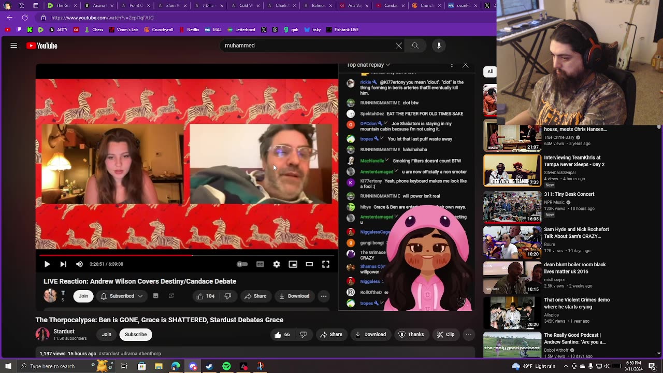Subscribe to the Stardust channel

coord(136,335)
